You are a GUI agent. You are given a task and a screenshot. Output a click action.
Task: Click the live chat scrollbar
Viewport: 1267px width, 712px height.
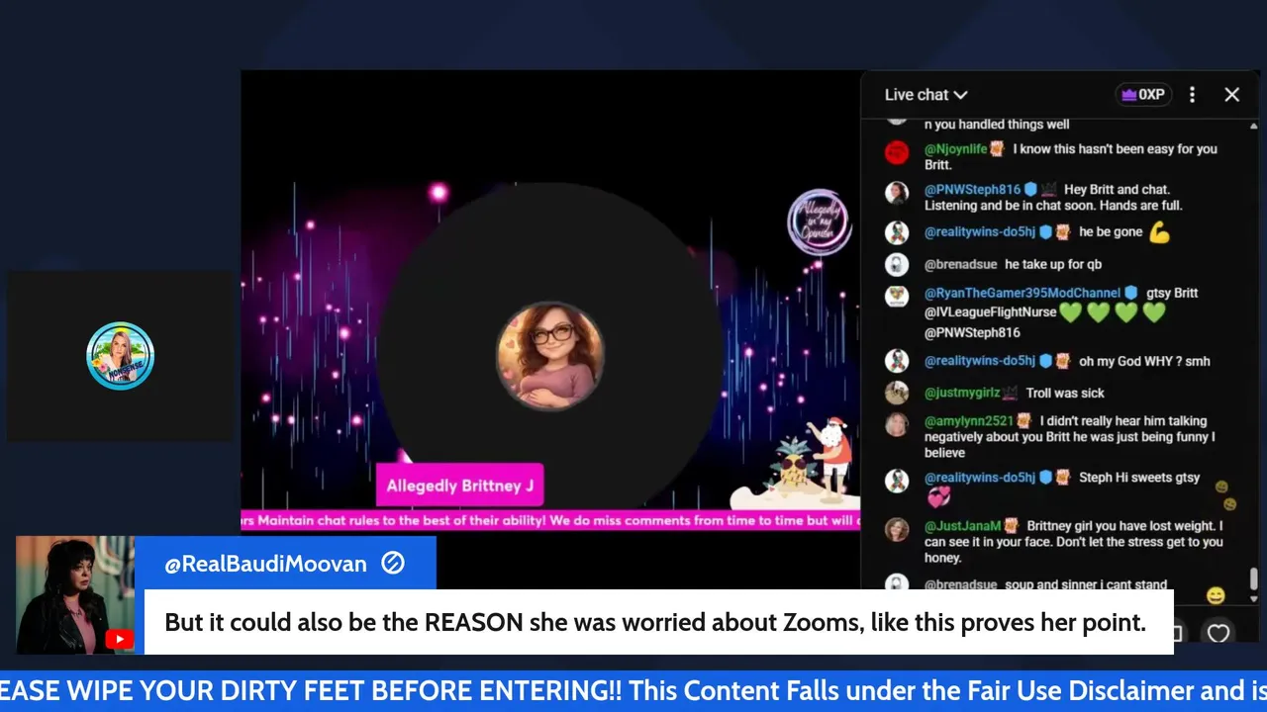tap(1254, 578)
